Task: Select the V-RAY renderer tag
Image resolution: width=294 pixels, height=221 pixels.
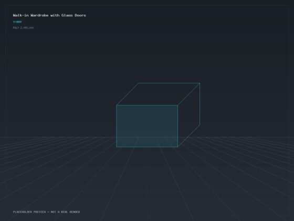Action: click(x=17, y=22)
